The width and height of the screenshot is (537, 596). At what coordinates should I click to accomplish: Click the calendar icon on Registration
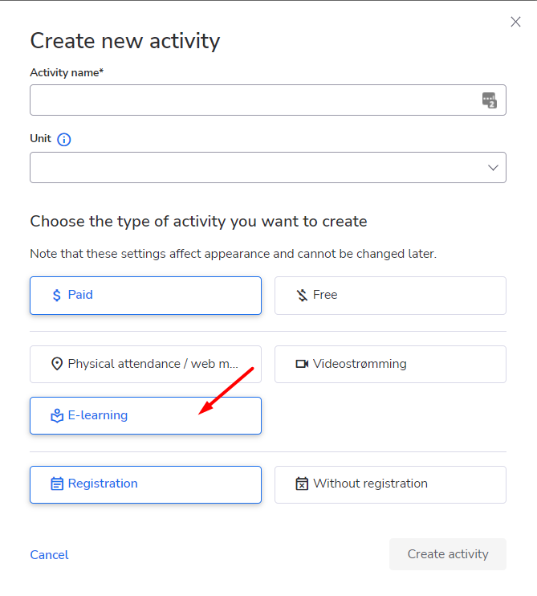click(56, 484)
